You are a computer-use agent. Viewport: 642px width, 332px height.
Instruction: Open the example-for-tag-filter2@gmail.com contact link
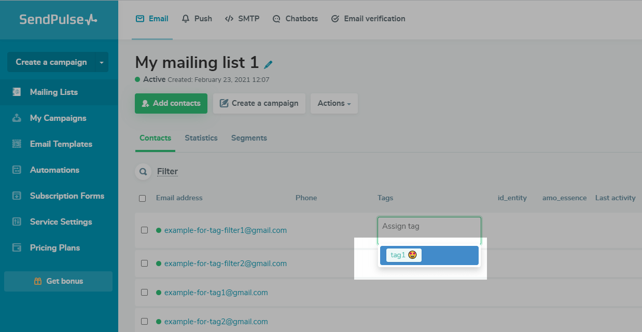coord(225,264)
